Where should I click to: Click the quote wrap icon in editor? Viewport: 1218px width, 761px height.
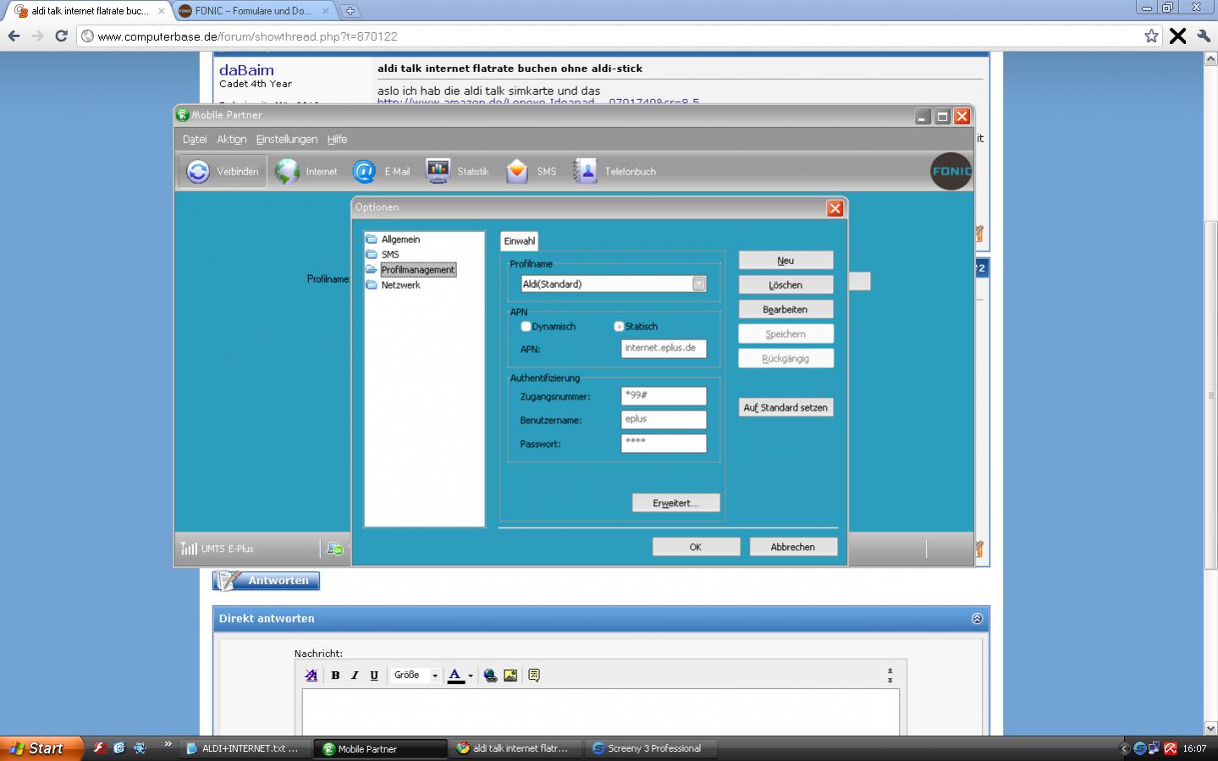tap(534, 676)
